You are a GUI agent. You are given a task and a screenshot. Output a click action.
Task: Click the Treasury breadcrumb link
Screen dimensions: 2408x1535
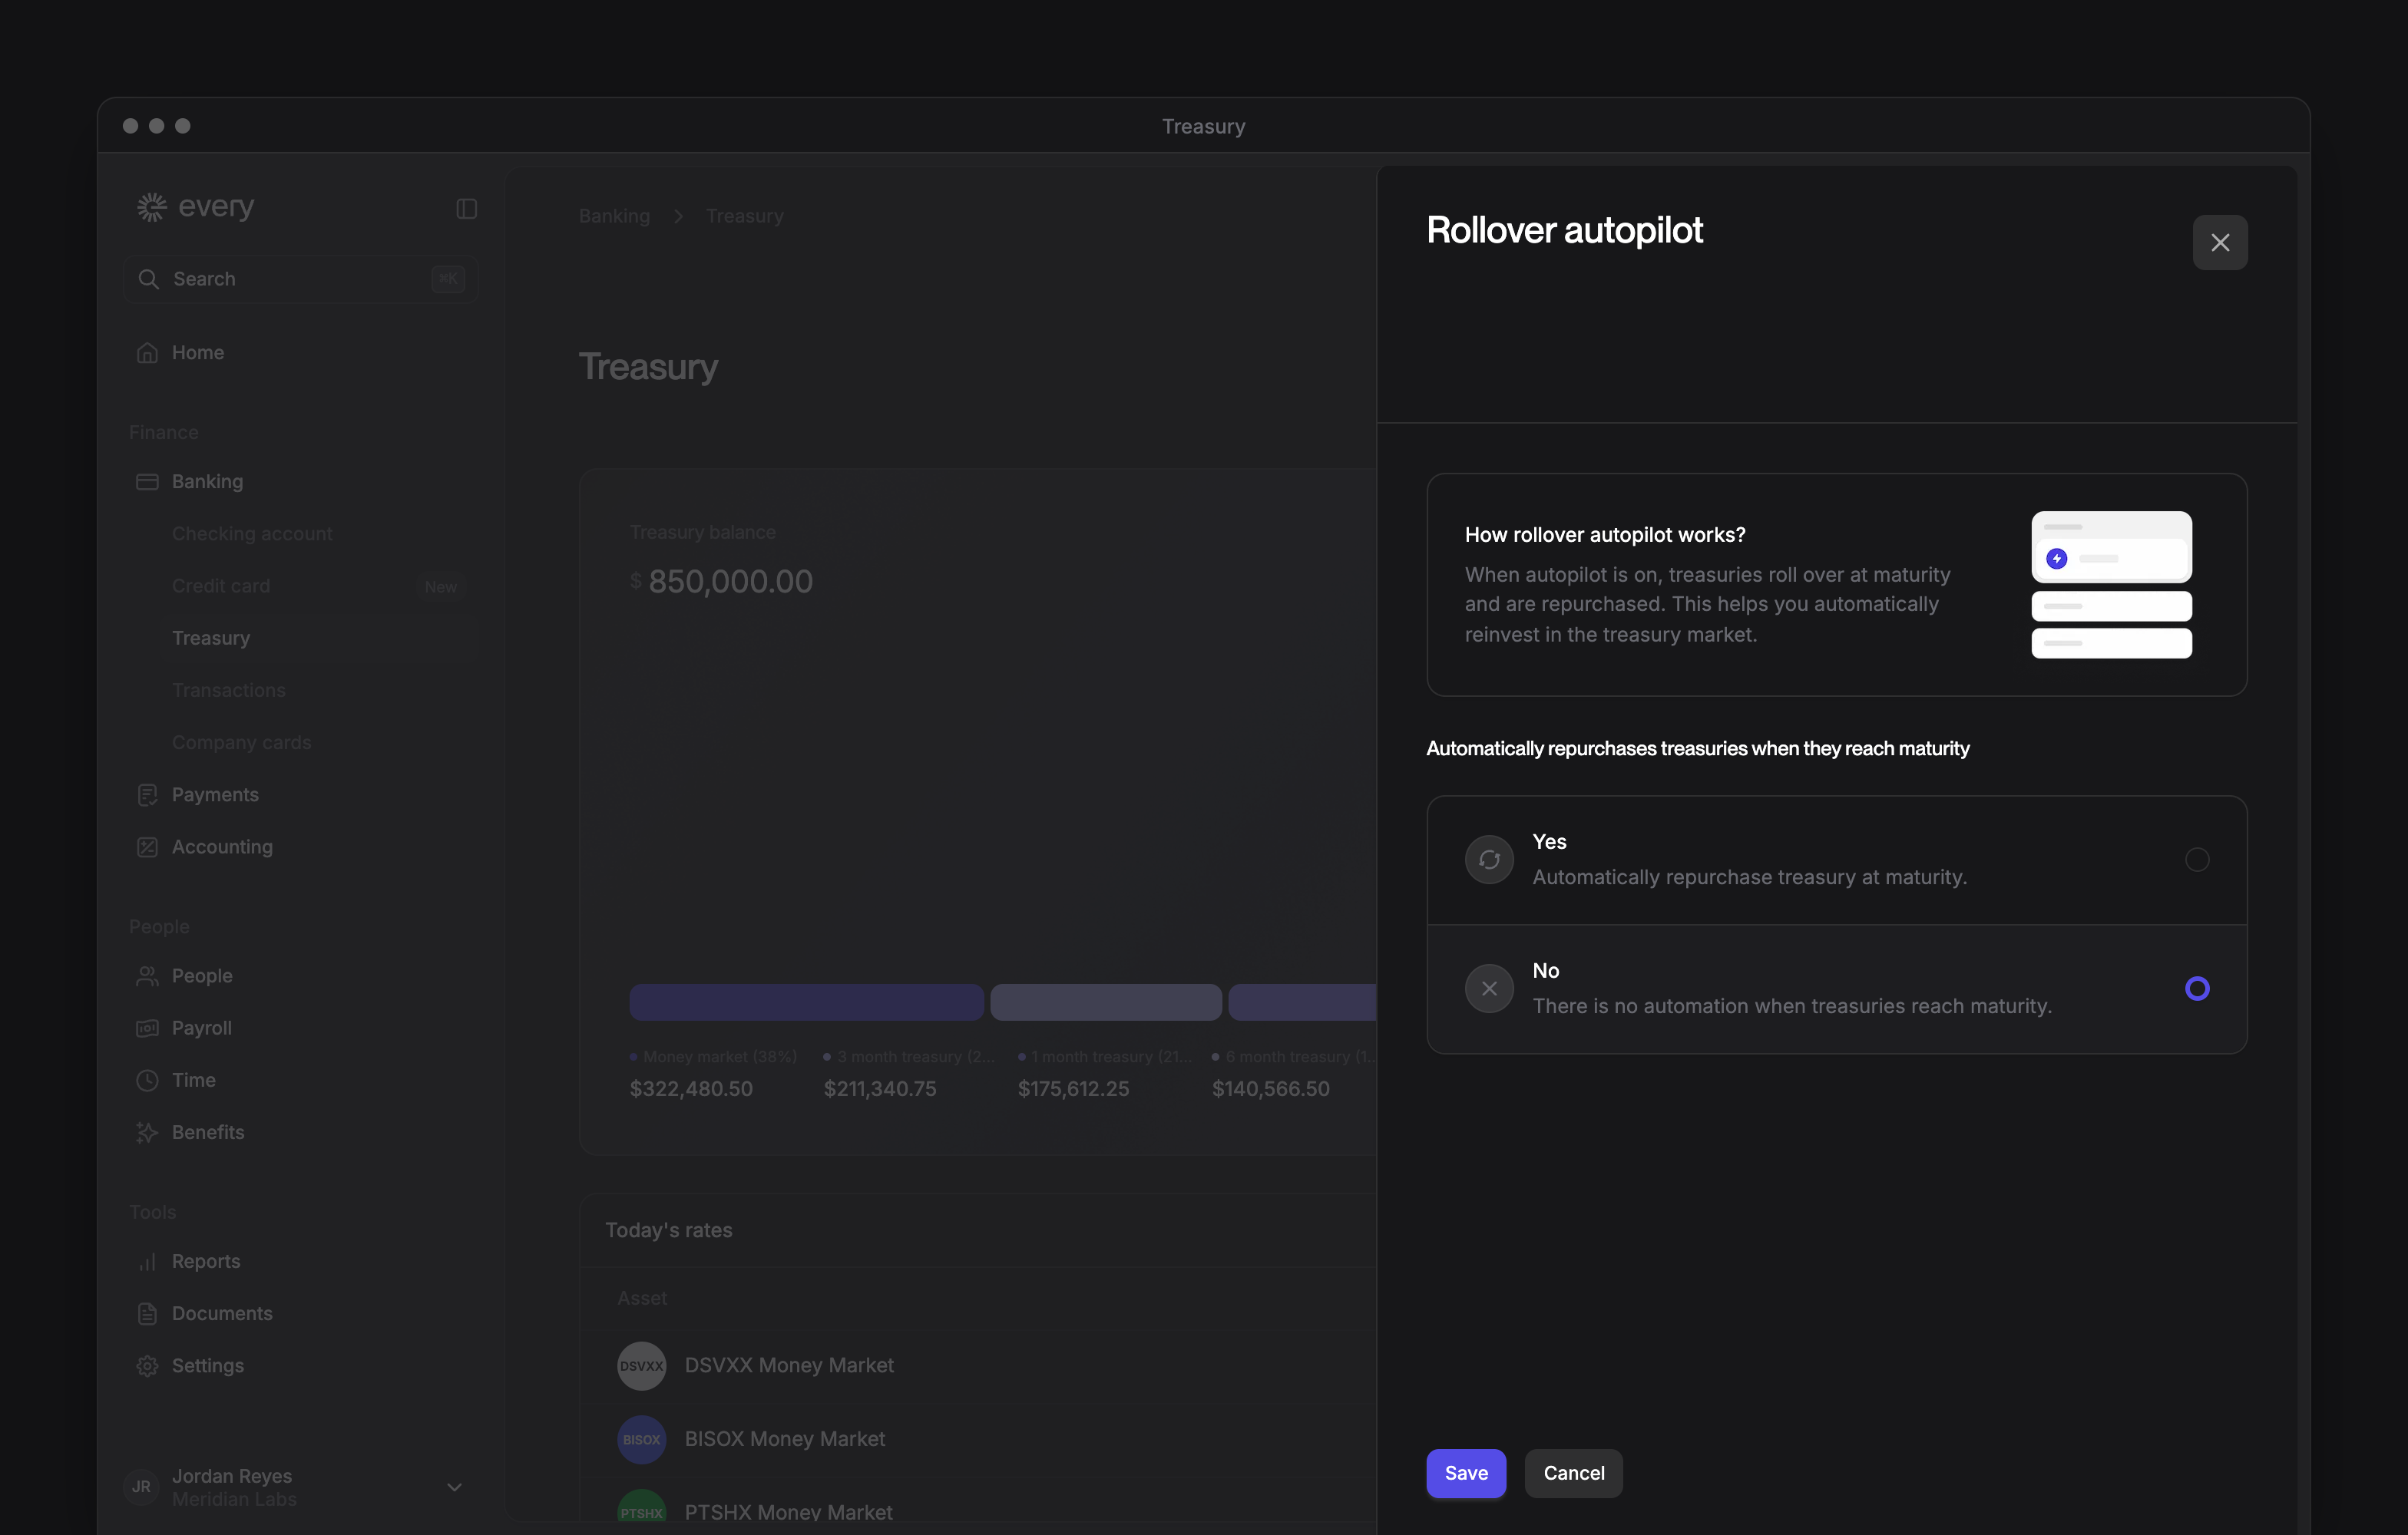[744, 216]
